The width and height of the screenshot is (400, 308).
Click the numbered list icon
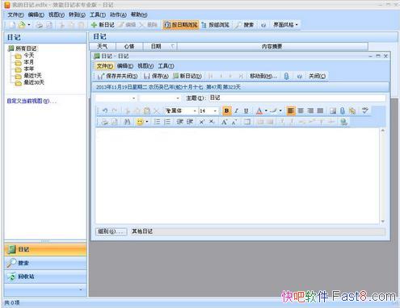point(167,122)
